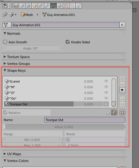Screen dimensions: 139x168
Task: Toggle shape key edit mode button
Action: [114, 112]
